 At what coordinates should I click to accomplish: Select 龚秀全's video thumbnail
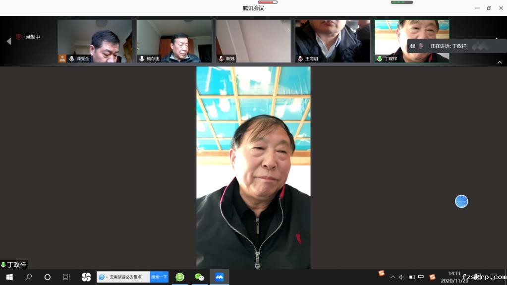click(x=95, y=41)
